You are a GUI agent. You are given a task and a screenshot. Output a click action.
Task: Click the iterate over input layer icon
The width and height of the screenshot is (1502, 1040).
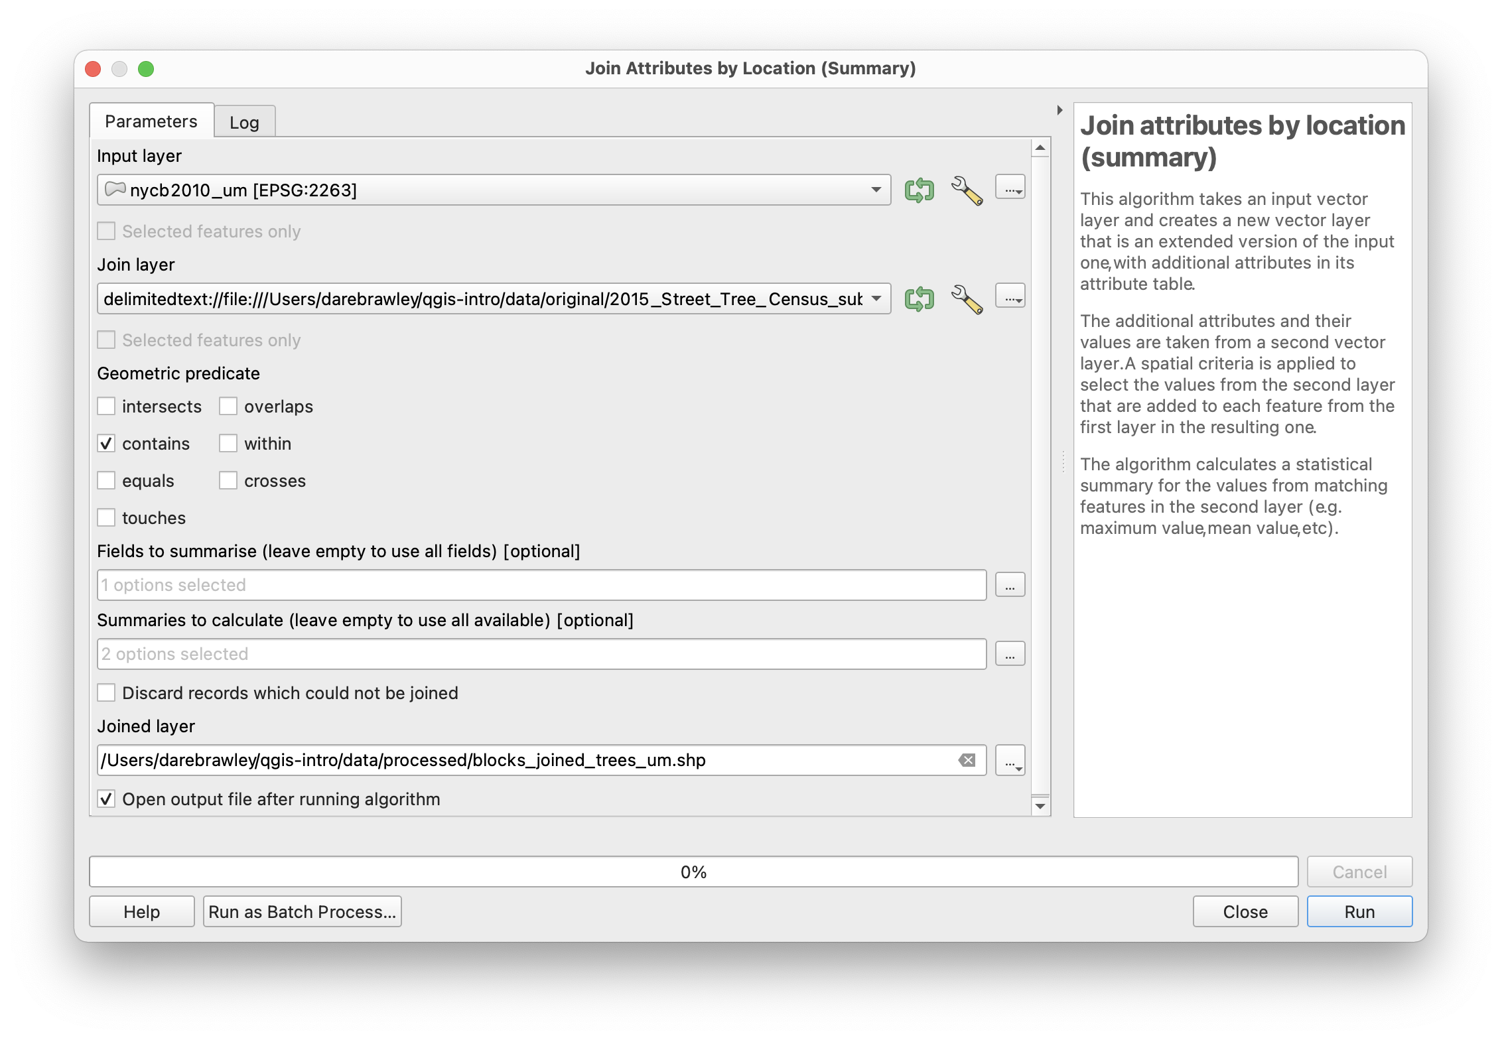click(920, 190)
